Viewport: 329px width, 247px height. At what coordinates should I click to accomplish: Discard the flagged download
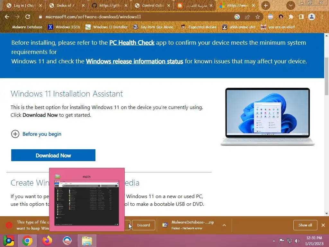[144, 225]
